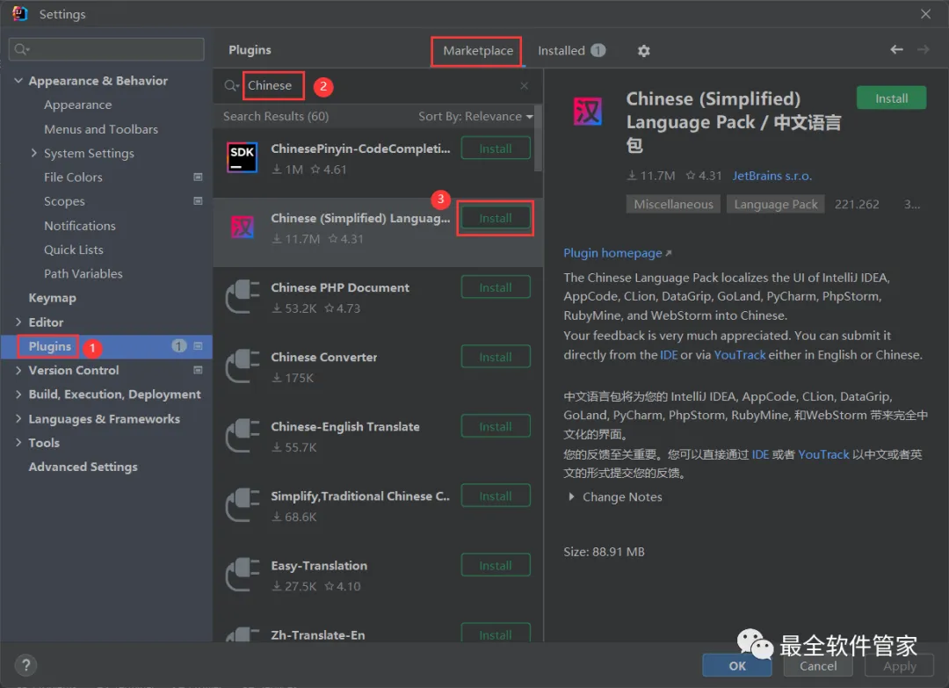Open the JetBrains s.r.o. vendor link
Viewport: 949px width, 688px height.
pyautogui.click(x=772, y=176)
